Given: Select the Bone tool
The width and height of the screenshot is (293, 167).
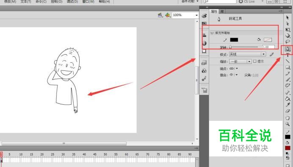Looking at the screenshot, I should (287, 92).
